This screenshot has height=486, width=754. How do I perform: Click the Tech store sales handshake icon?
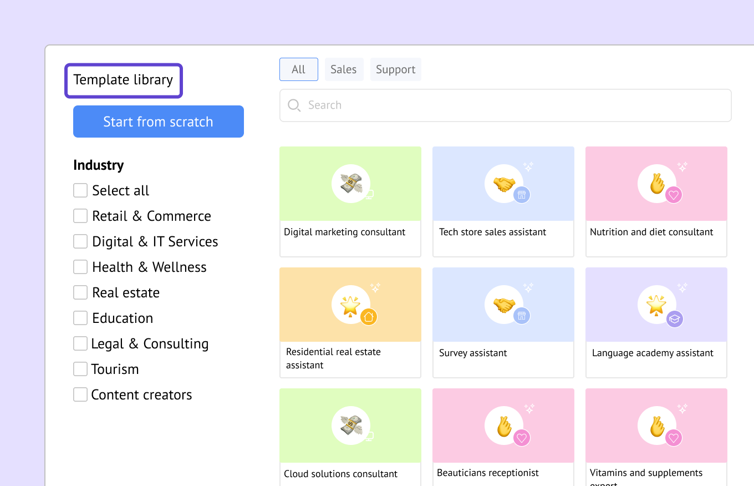[x=503, y=184]
